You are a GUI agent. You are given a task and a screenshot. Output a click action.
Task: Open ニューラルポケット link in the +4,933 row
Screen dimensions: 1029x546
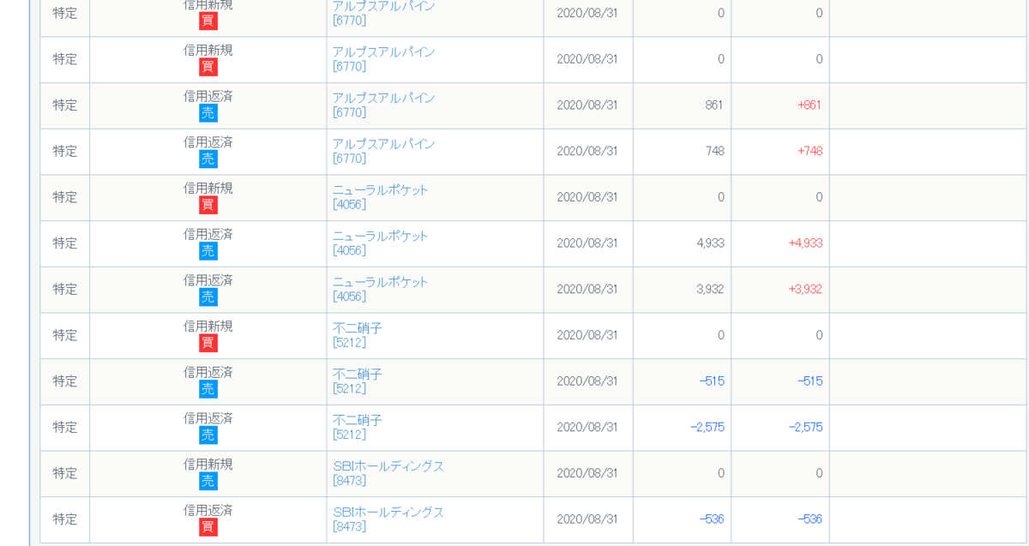click(x=381, y=236)
